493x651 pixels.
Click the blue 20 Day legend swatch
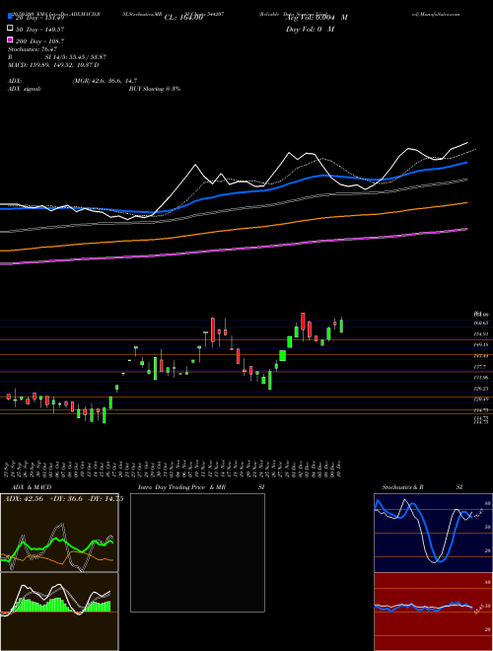click(x=11, y=17)
